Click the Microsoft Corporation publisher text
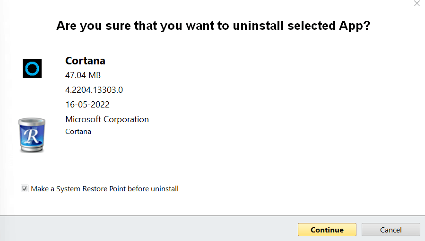425x241 pixels. (107, 119)
